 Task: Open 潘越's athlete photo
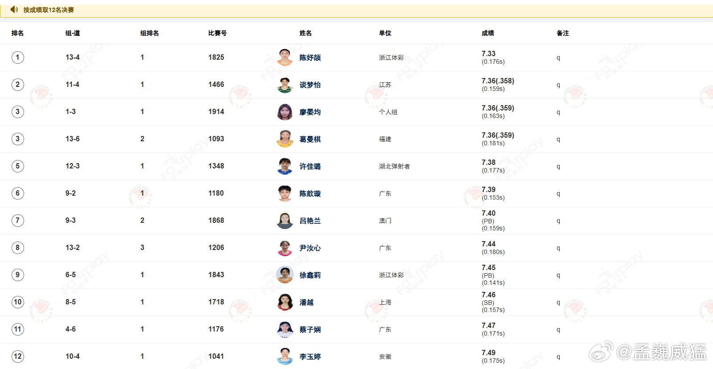tap(285, 302)
